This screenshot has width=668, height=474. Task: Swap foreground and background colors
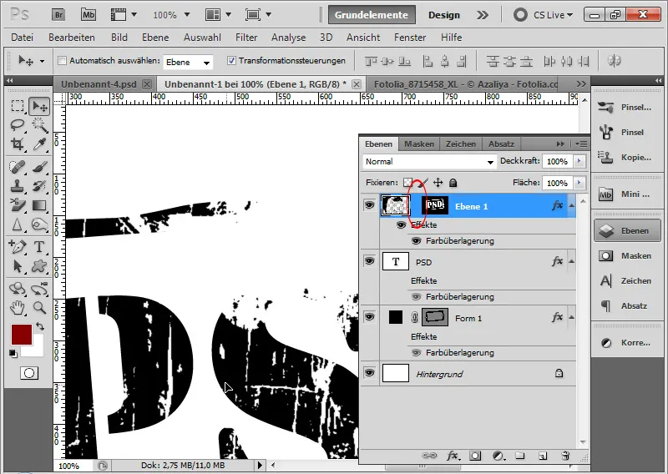(x=40, y=326)
